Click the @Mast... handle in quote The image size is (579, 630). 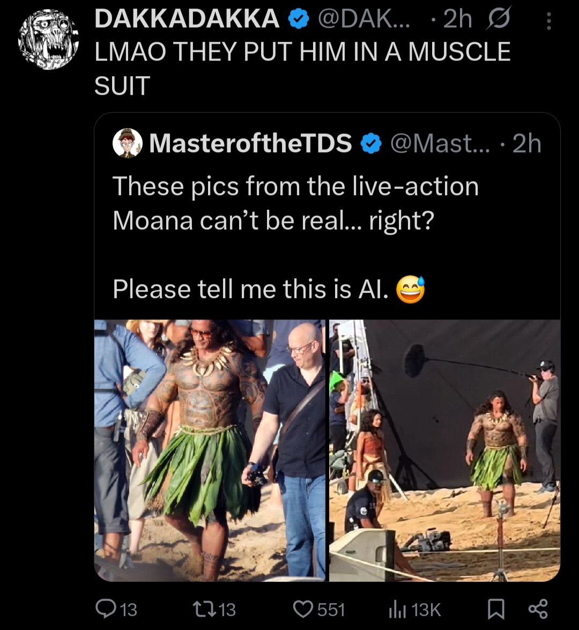[440, 144]
